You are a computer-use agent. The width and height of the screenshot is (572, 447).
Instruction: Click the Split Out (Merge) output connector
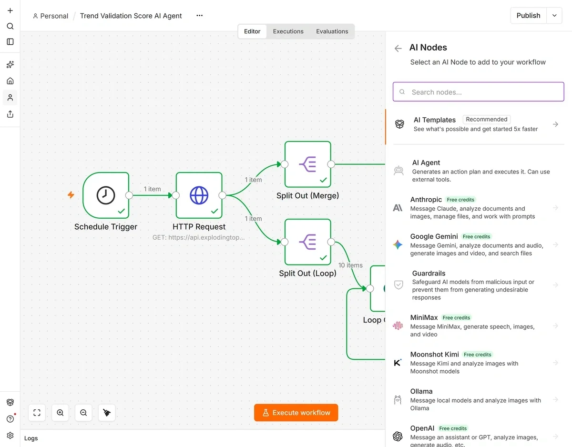coord(331,164)
